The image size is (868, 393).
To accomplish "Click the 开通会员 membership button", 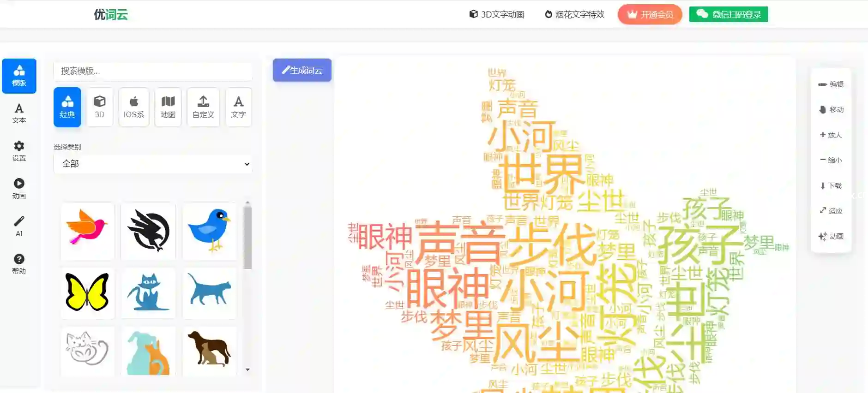I will [x=650, y=14].
